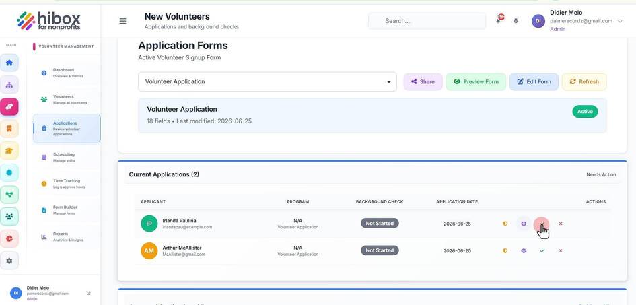Open Scheduling manage shifts
The image size is (636, 305).
(67, 158)
